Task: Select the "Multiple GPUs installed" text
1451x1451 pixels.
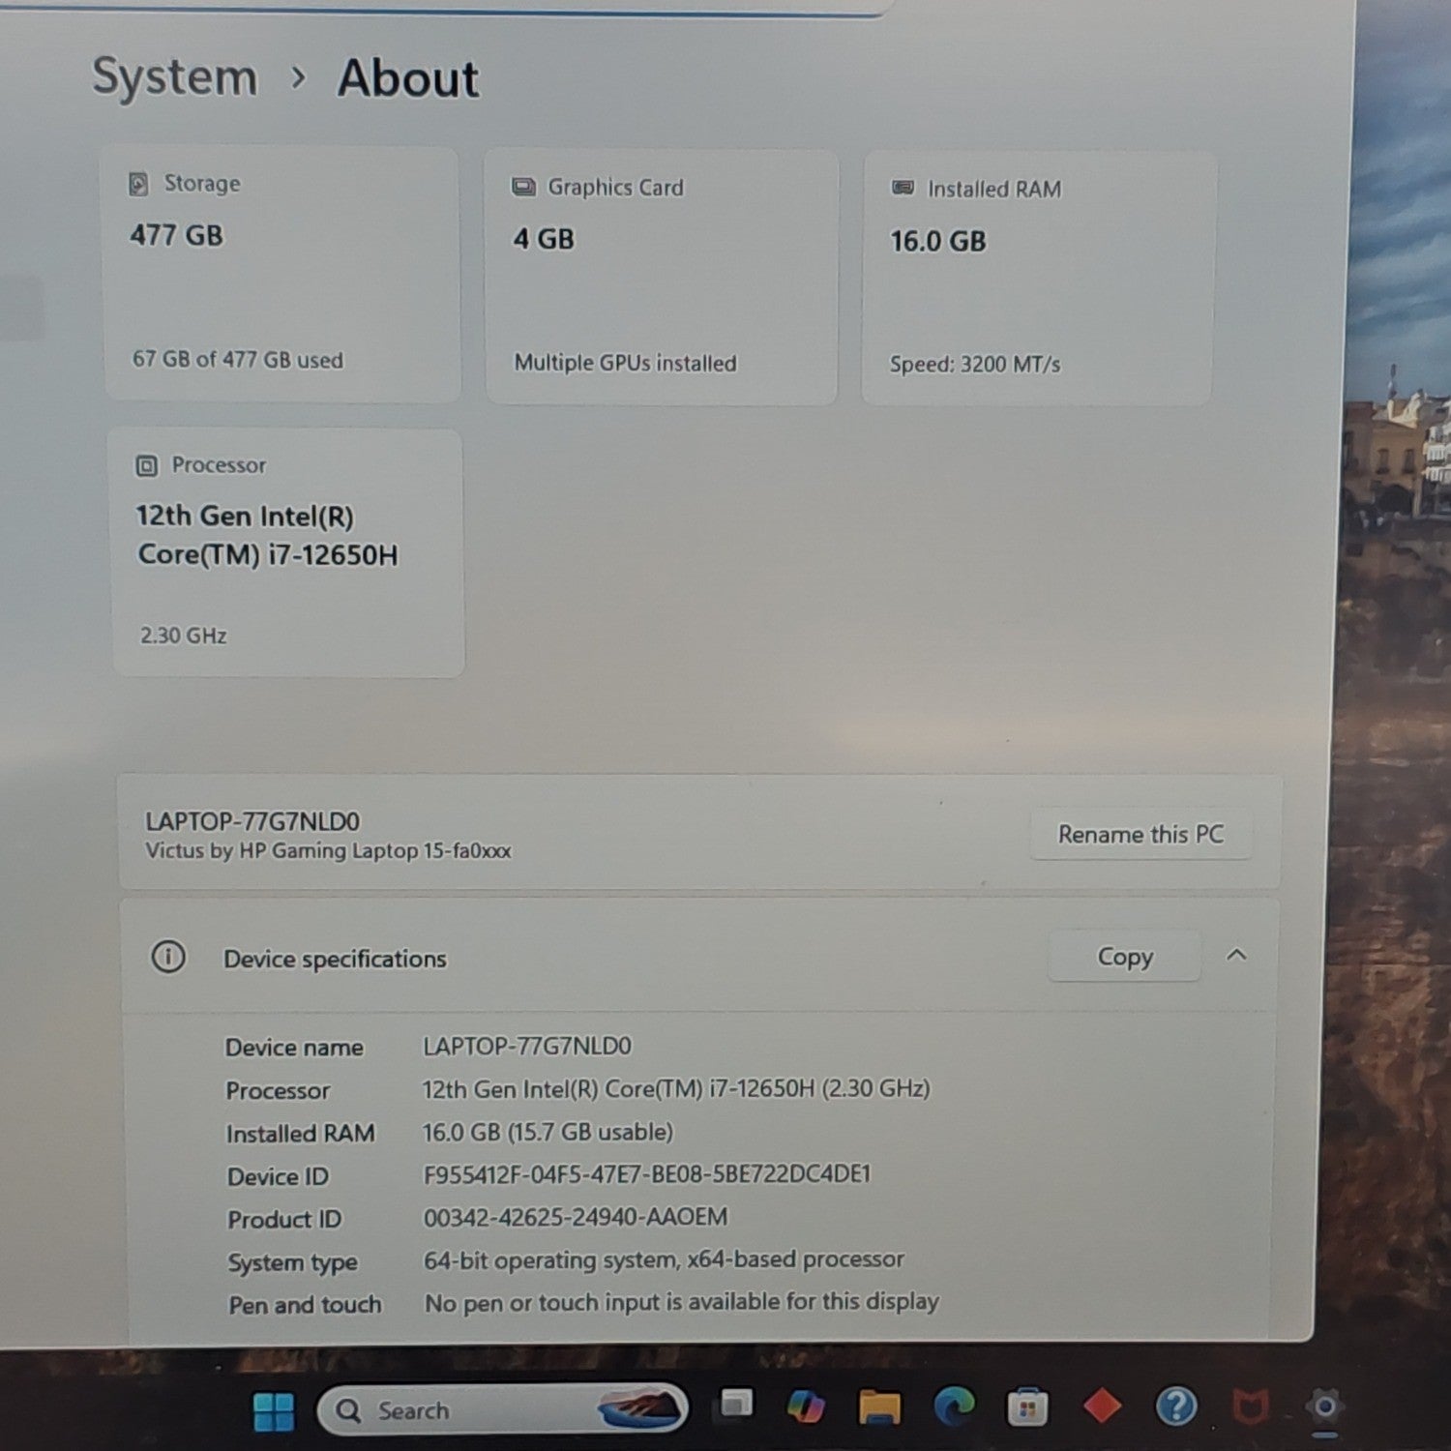Action: 625,363
